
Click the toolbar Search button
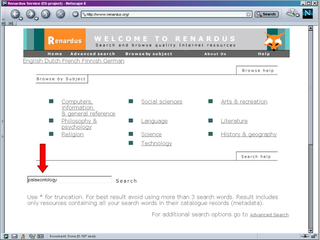tap(267, 14)
